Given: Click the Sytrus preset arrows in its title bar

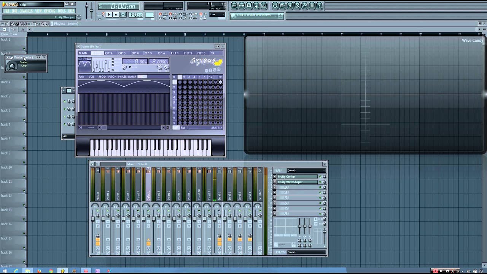Looking at the screenshot, I should (x=217, y=46).
